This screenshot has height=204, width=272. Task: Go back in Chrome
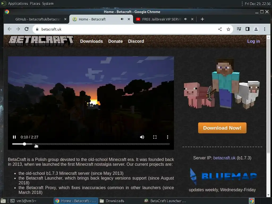(x=10, y=29)
